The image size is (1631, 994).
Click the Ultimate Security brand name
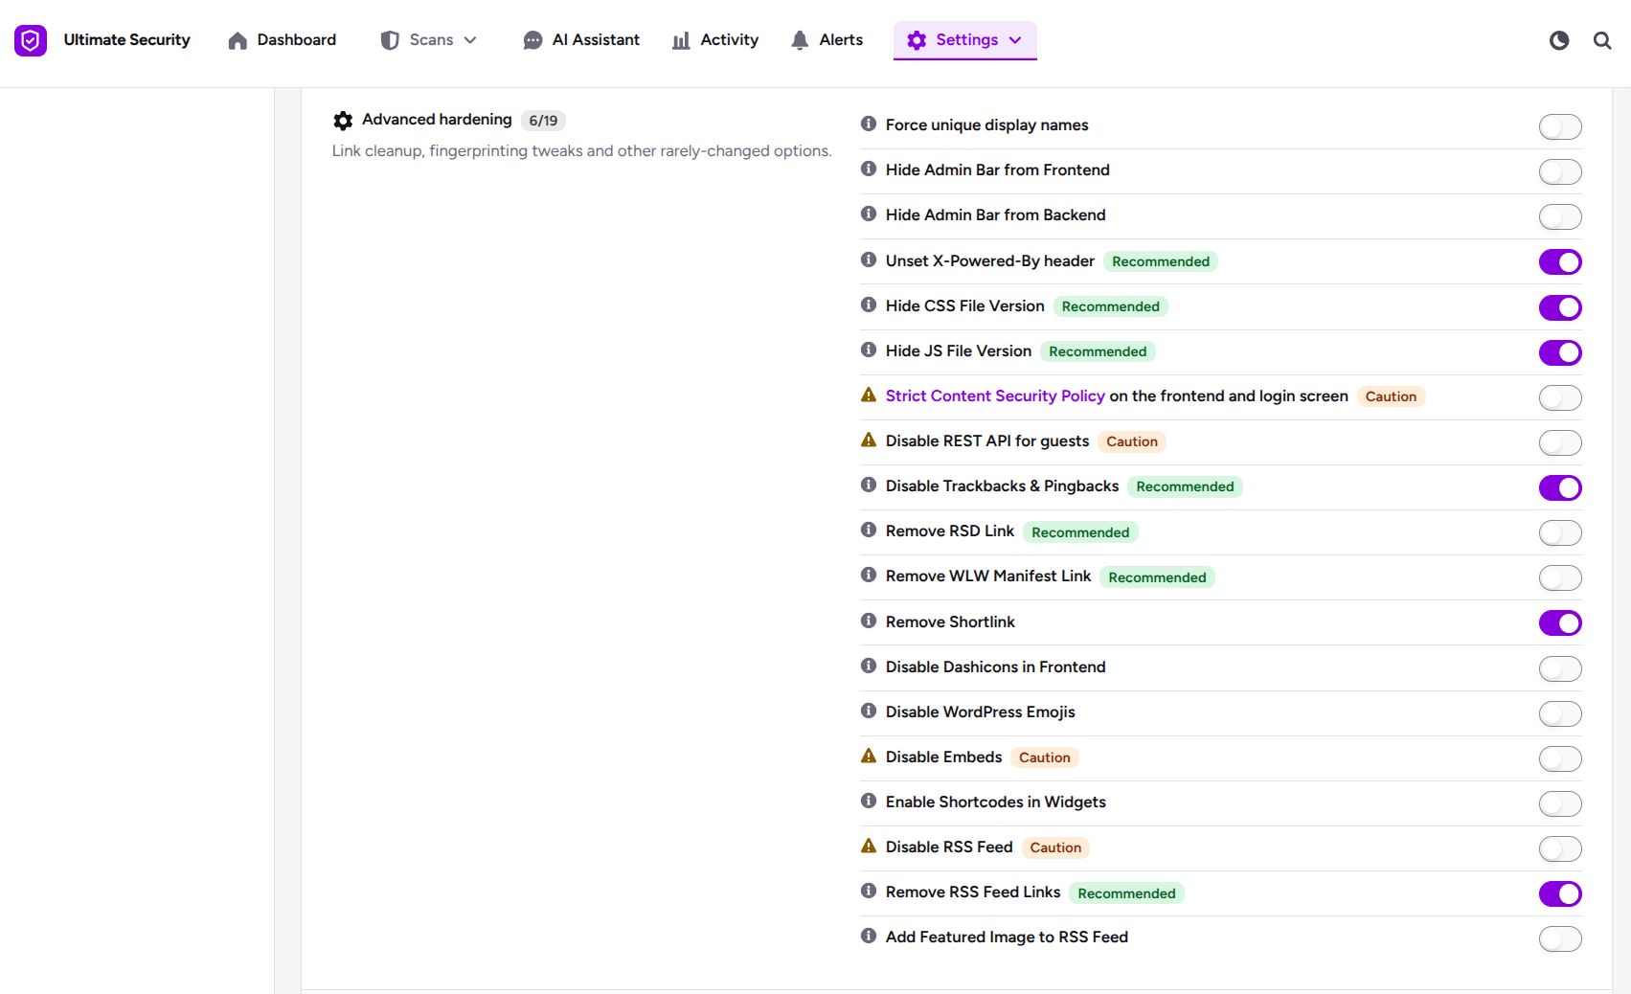pos(126,40)
